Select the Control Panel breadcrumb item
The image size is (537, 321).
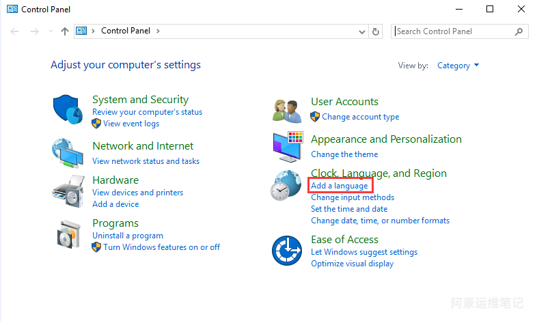[x=126, y=31]
